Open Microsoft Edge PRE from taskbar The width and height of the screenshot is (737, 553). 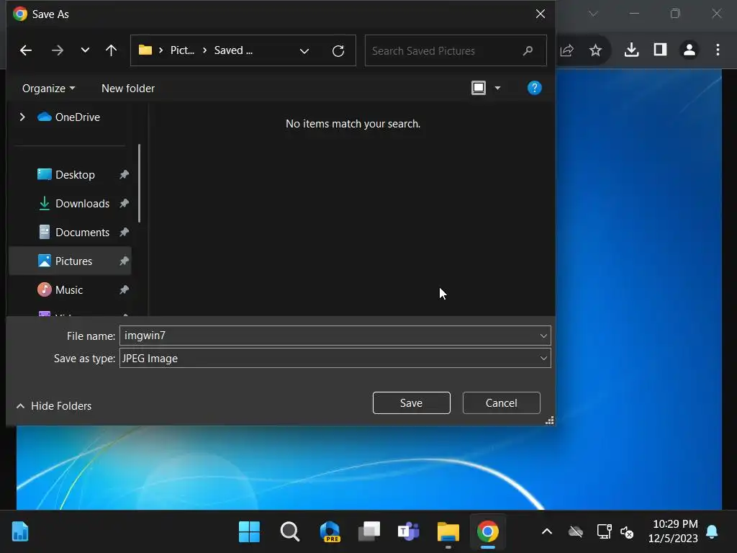pyautogui.click(x=330, y=532)
